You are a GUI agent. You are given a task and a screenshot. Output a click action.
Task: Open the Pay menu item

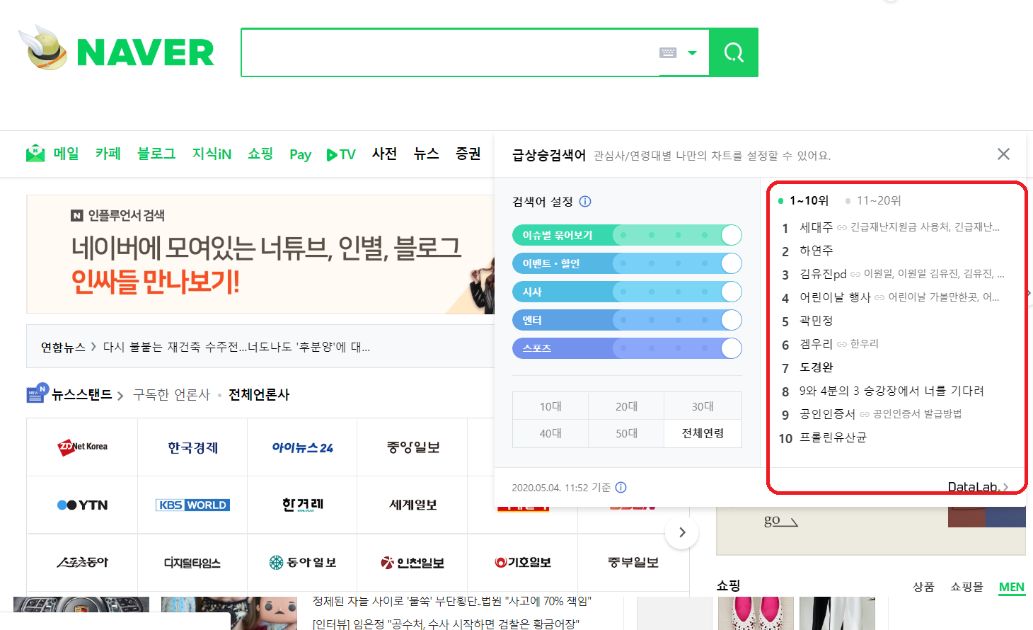300,154
